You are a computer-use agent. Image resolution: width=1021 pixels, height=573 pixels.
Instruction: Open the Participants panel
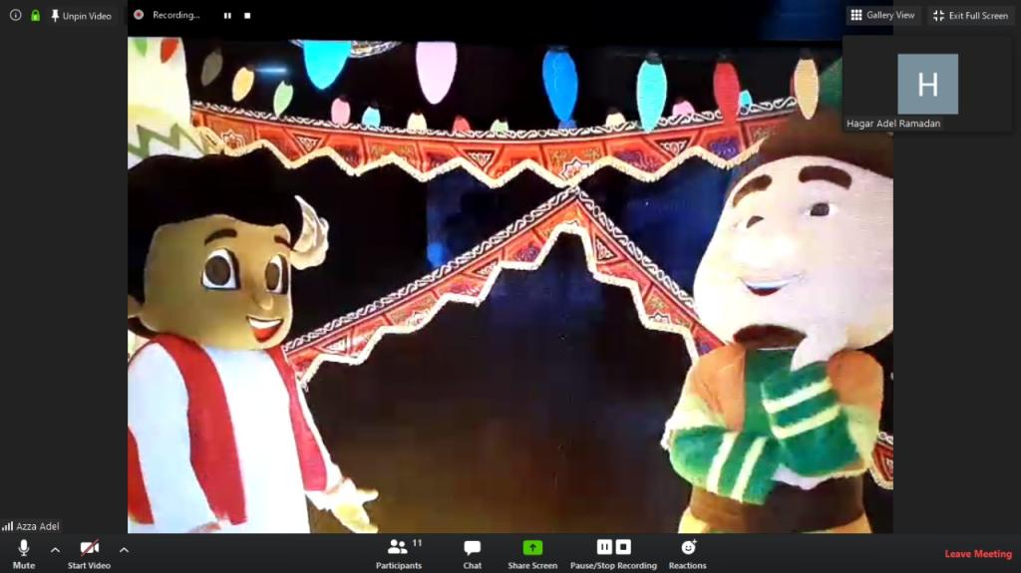coord(399,553)
